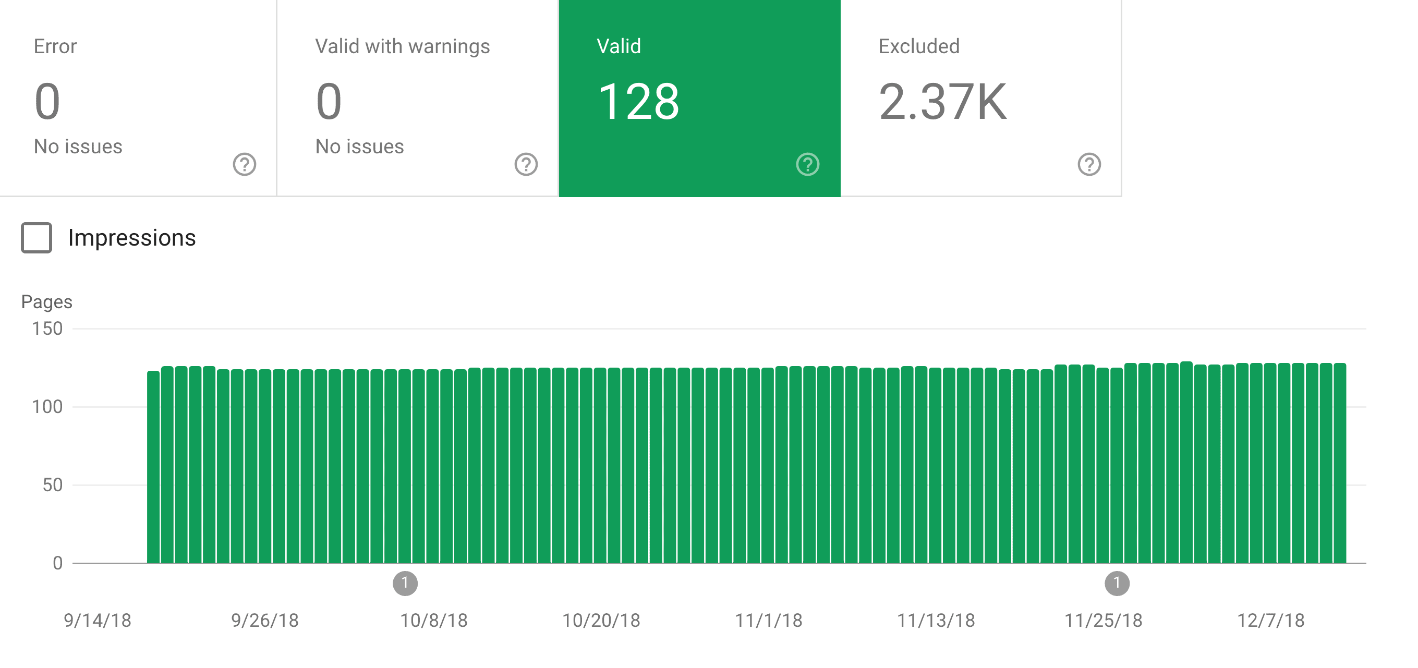Select the Excluded card showing 2.37K
The width and height of the screenshot is (1418, 668).
point(944,99)
